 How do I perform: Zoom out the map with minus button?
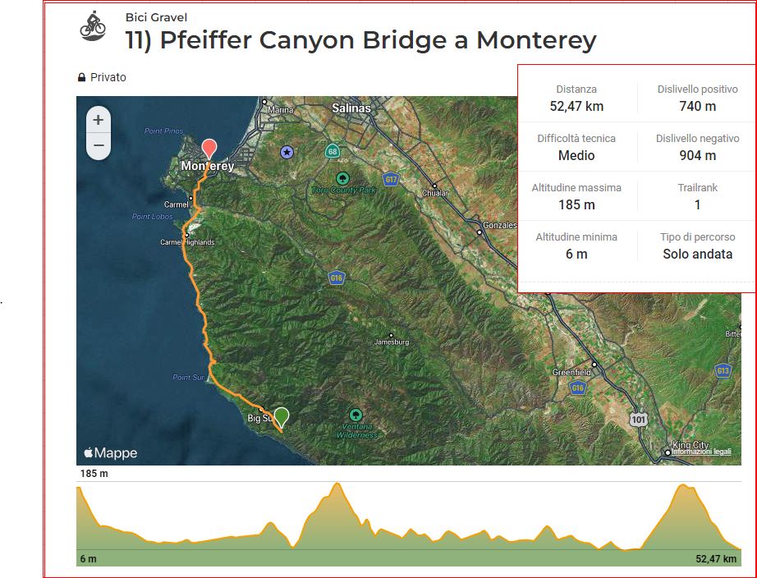pos(98,145)
